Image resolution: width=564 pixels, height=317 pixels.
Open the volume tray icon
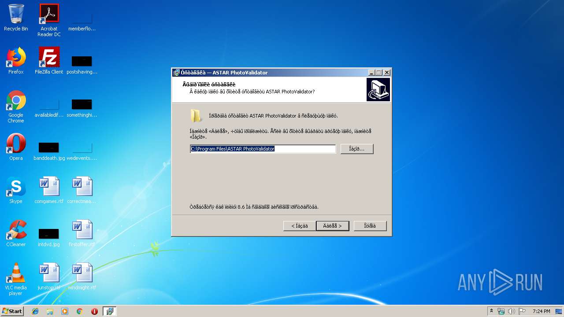click(511, 311)
